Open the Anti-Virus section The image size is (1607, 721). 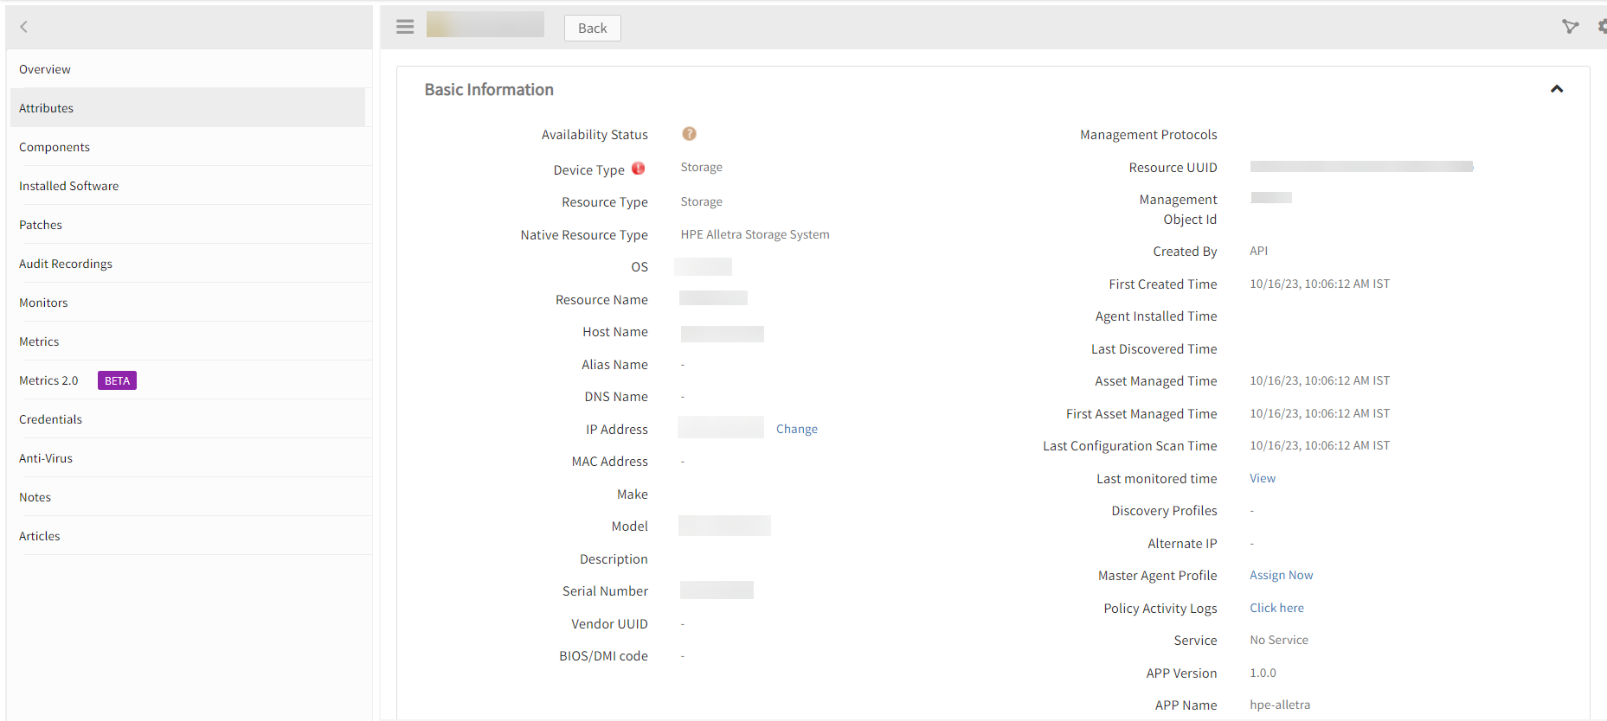click(46, 458)
